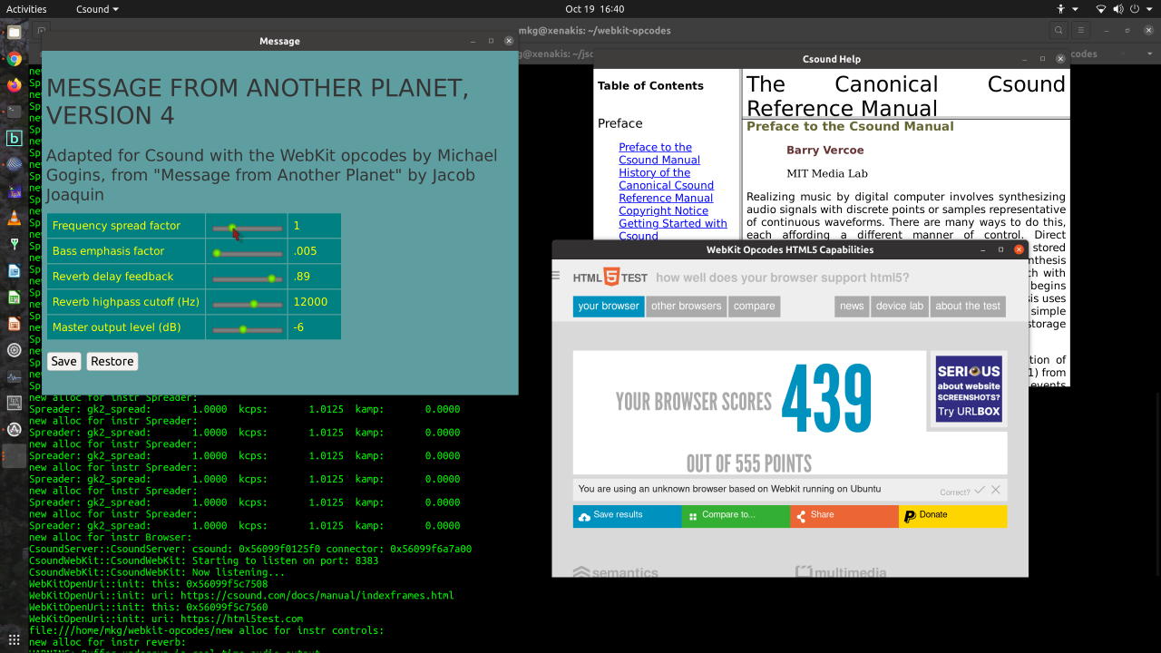Open the 'device lab' tab
Viewport: 1161px width, 653px height.
[x=900, y=307]
